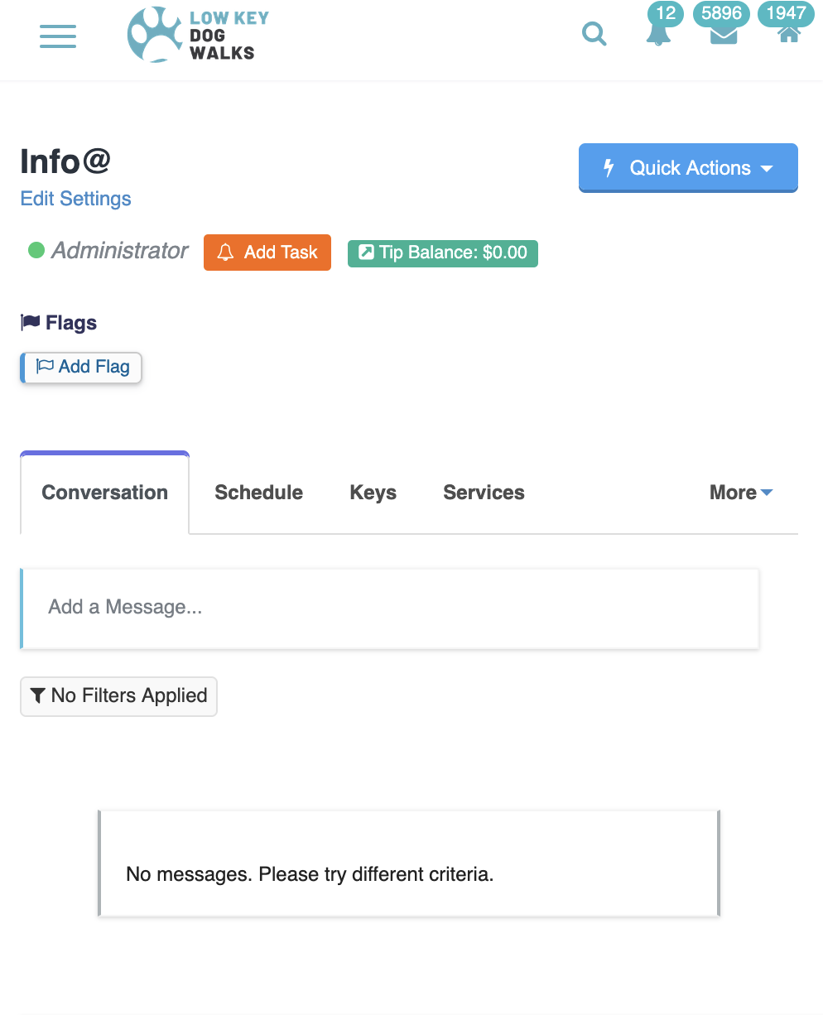Click the Flags heading flag icon
The image size is (823, 1015).
point(30,323)
